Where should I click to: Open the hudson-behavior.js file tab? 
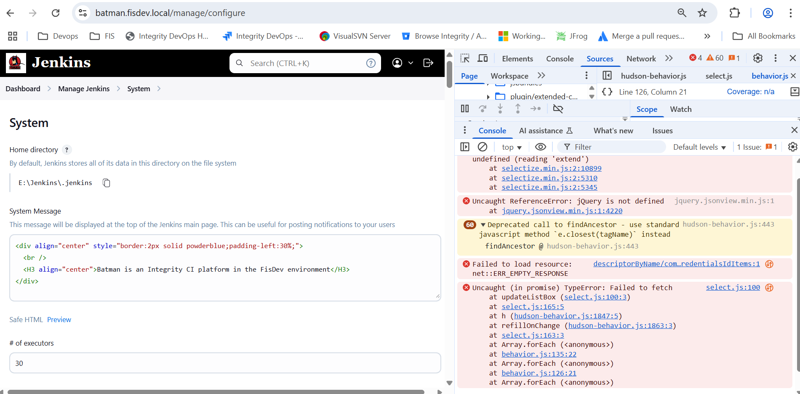click(653, 76)
